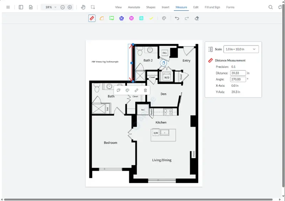Click the Kitchen label on floor plan
The height and width of the screenshot is (201, 285).
tap(161, 122)
